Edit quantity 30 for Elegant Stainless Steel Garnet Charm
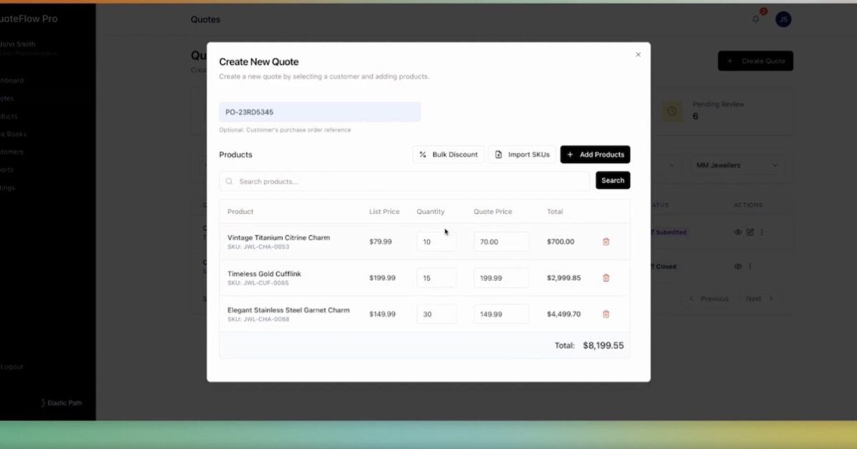 (436, 314)
